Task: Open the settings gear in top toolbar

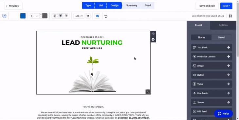Action: click(230, 16)
